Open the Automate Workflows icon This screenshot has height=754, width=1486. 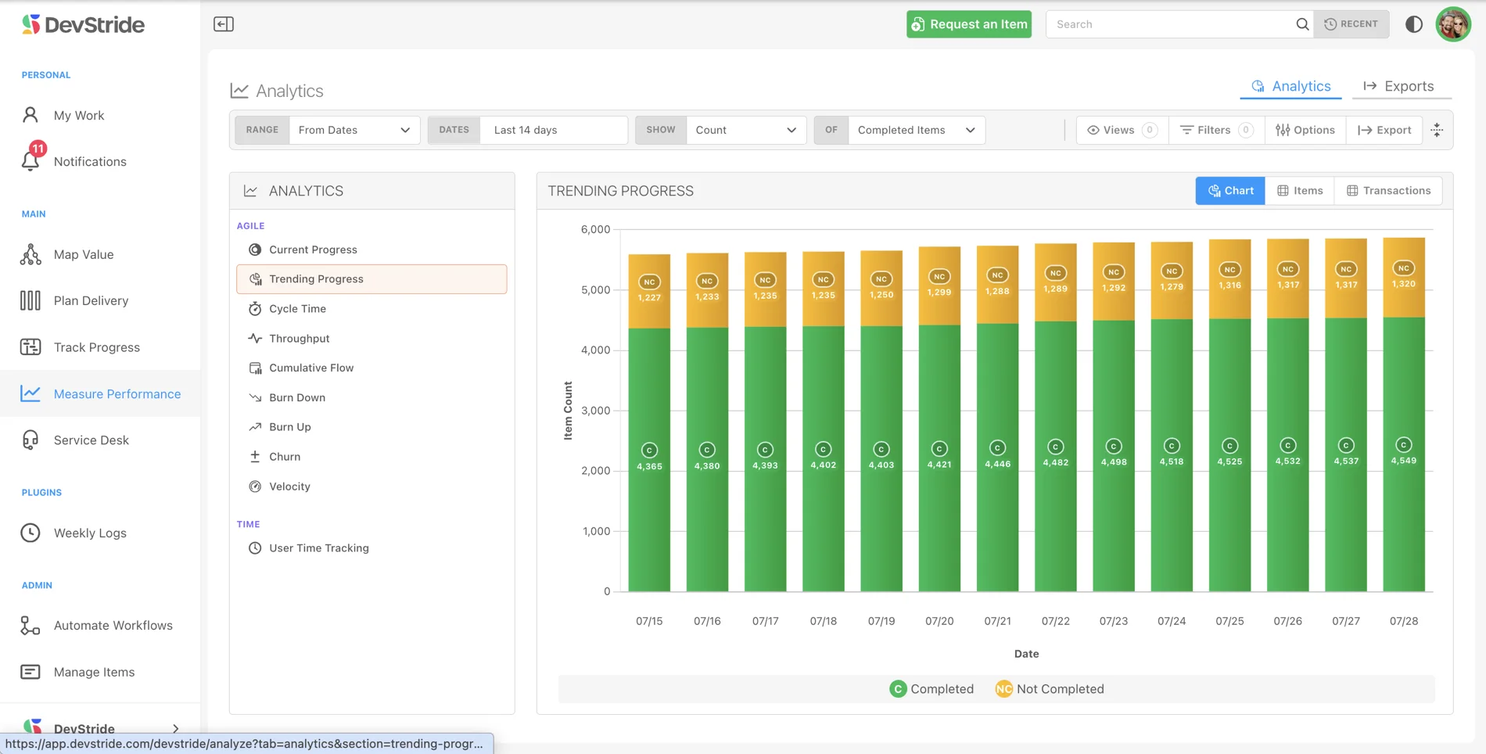coord(31,625)
